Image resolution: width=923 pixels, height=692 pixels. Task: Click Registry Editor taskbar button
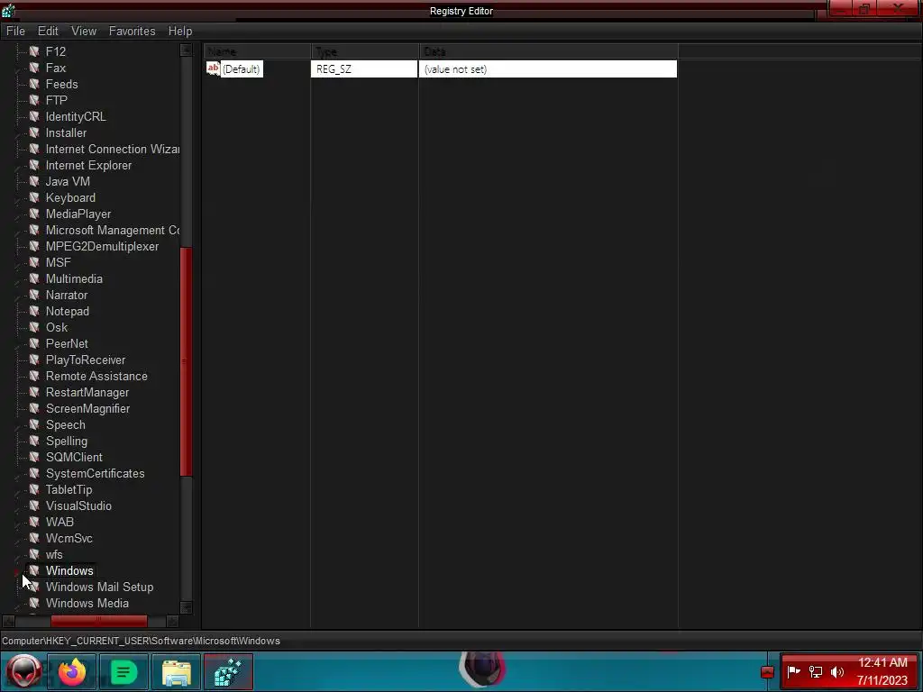click(x=228, y=671)
